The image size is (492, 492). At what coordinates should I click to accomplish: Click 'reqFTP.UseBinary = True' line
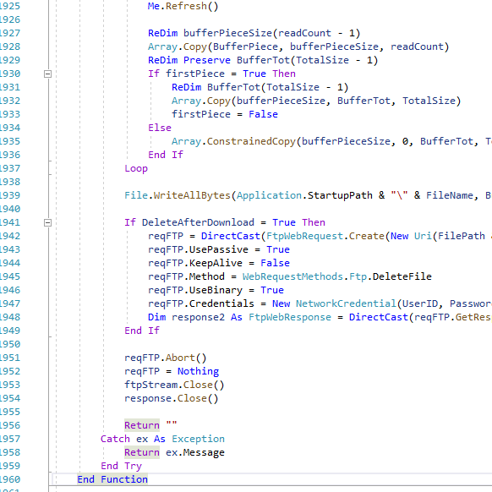pyautogui.click(x=216, y=290)
